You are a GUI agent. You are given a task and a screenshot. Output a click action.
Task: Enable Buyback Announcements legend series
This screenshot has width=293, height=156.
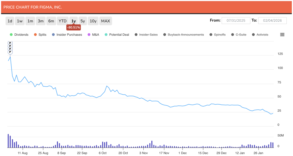point(183,35)
